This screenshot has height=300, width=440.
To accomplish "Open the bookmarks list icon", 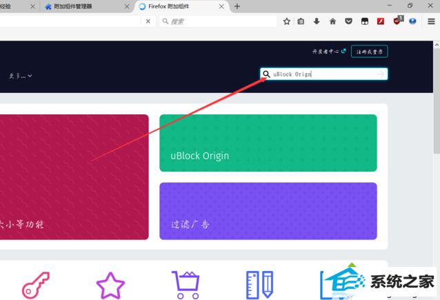I will (x=301, y=21).
